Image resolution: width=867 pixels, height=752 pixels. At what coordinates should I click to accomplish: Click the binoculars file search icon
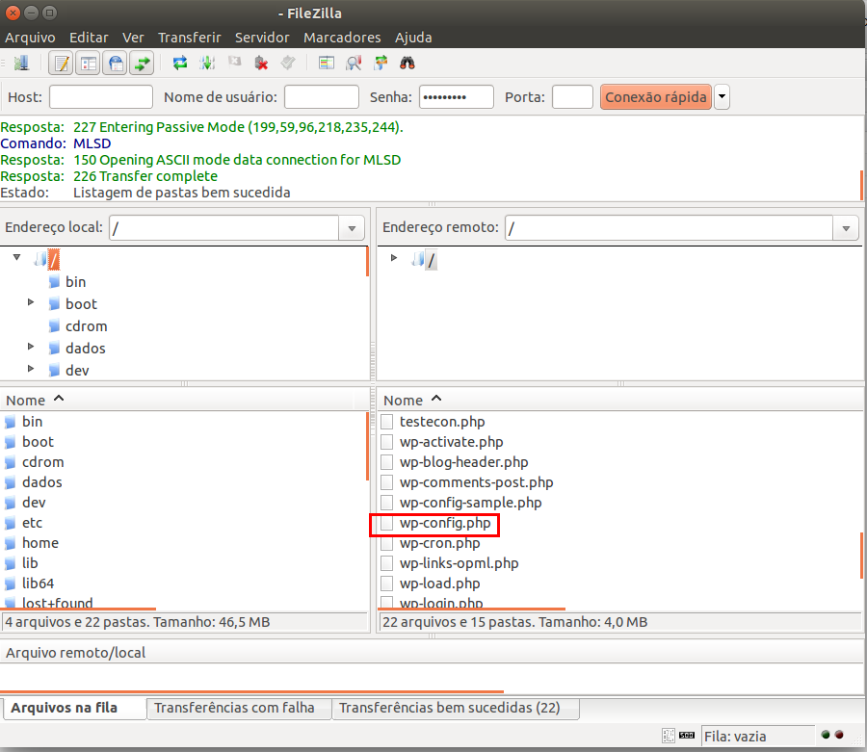[407, 64]
